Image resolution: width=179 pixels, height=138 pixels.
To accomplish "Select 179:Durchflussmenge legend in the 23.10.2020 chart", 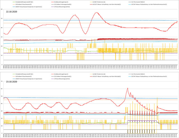I will (60, 79).
